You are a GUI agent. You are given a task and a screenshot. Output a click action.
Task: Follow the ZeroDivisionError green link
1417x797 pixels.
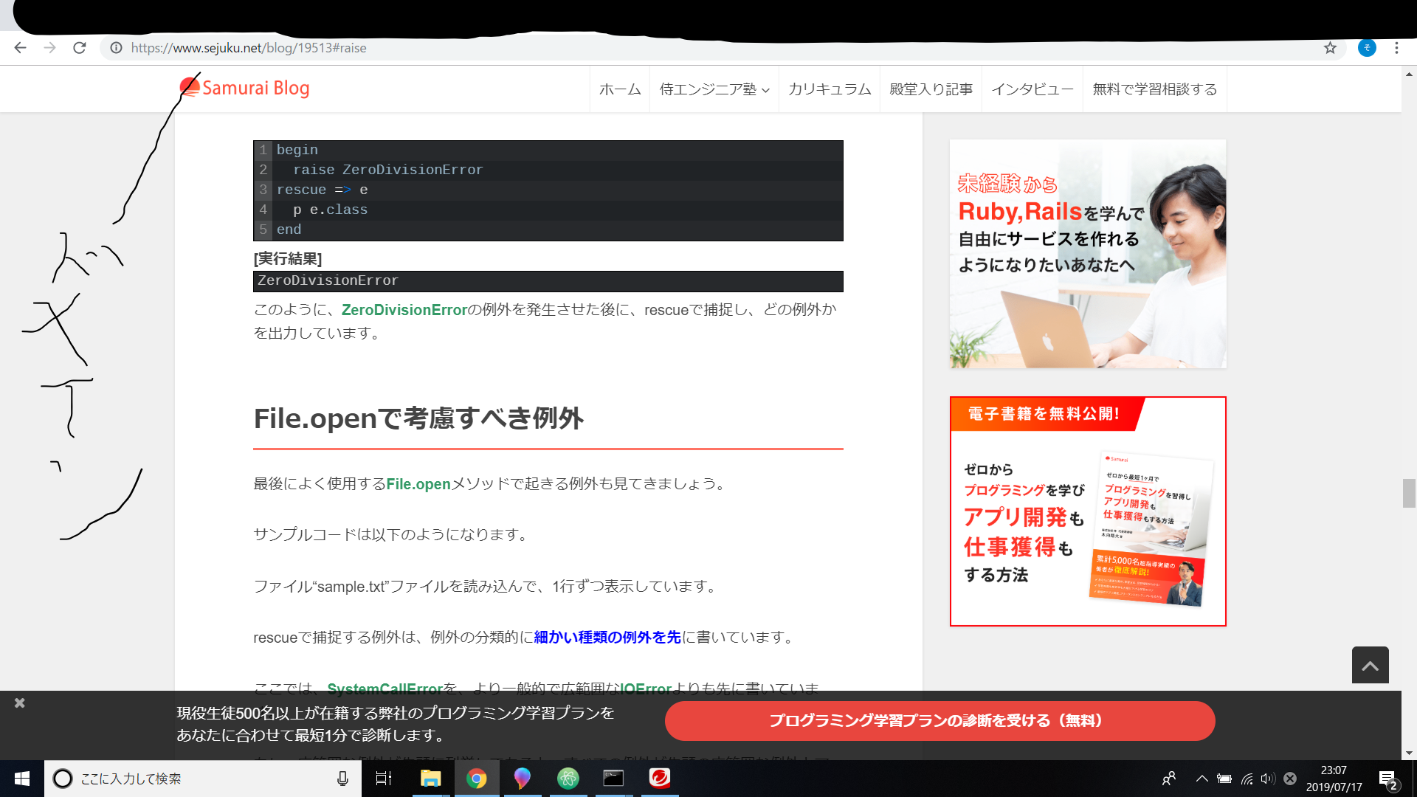pyautogui.click(x=404, y=310)
